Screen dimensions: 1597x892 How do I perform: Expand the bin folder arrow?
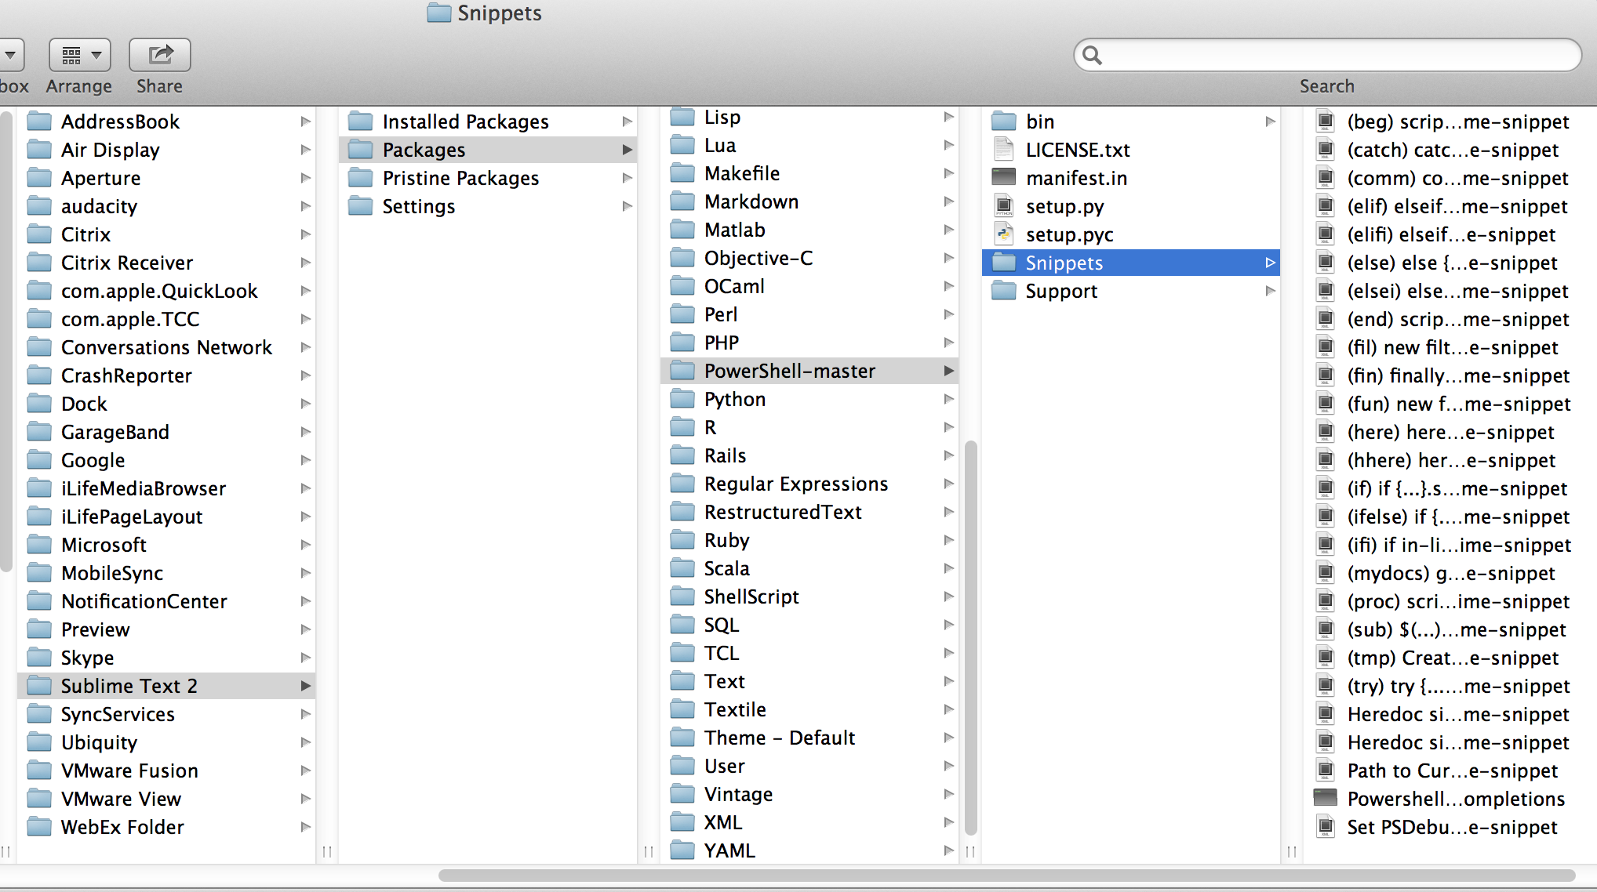pos(1271,121)
